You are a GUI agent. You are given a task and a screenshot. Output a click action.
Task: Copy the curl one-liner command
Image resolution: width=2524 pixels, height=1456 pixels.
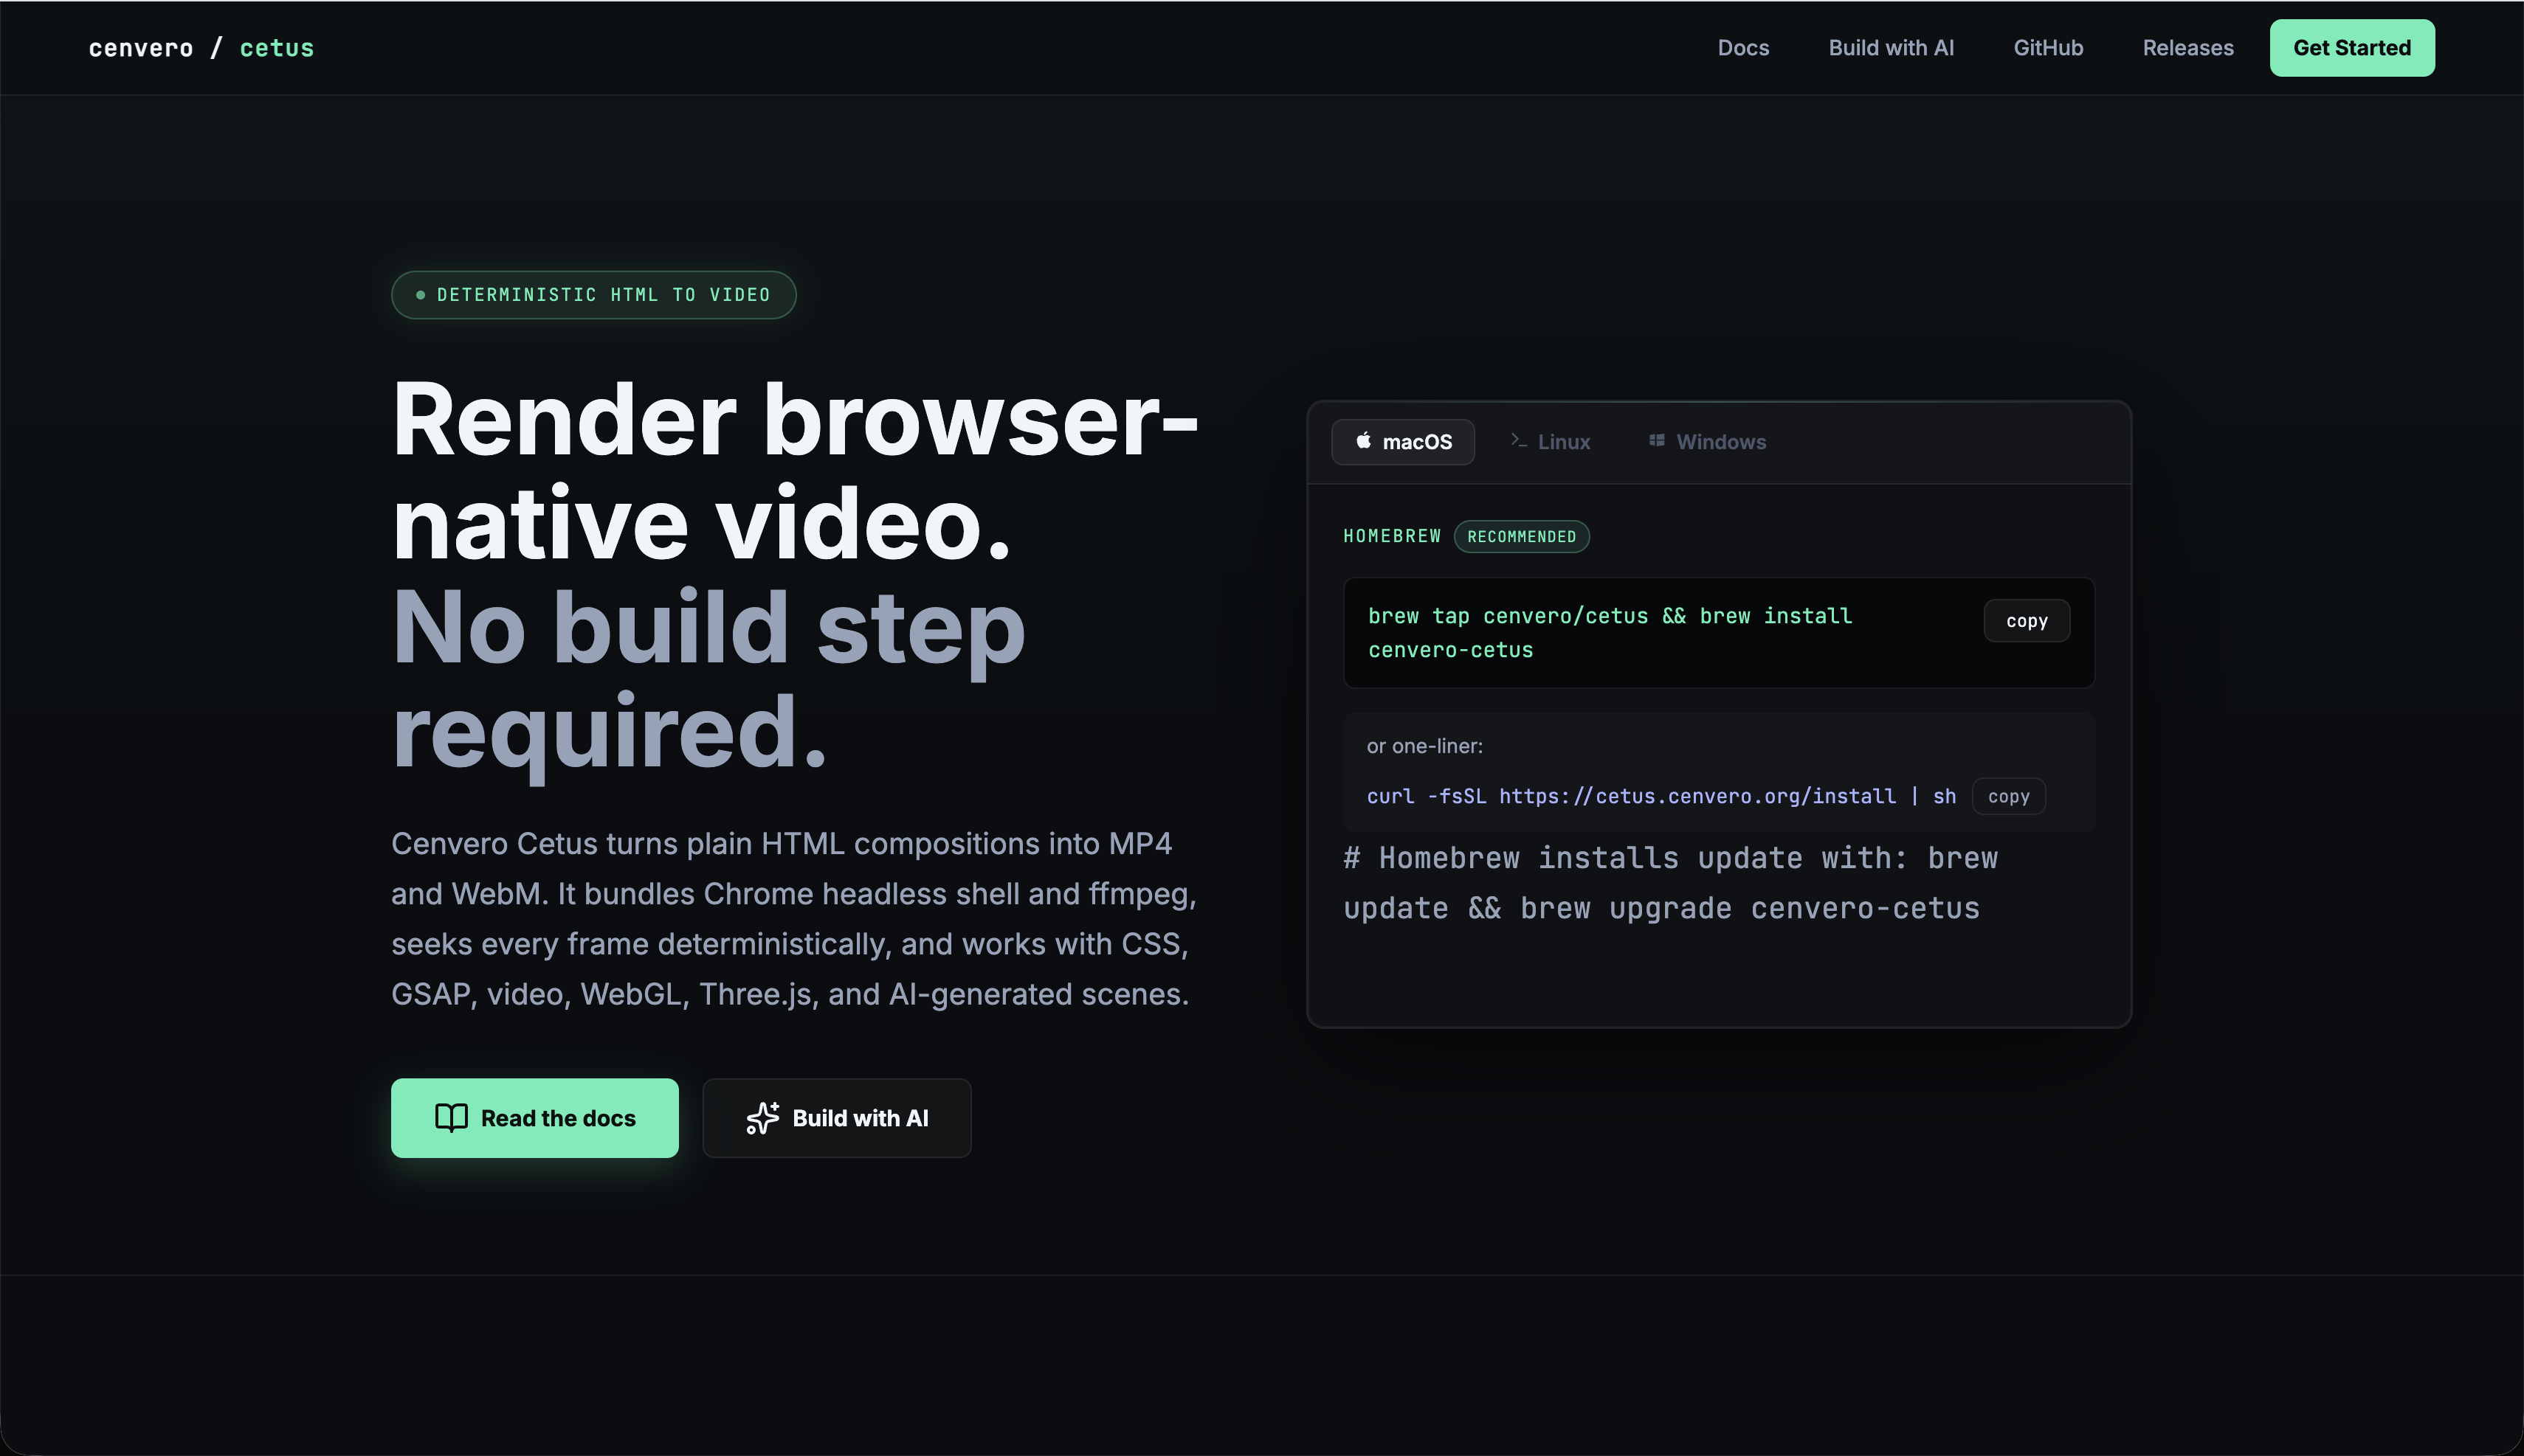pos(2009,797)
